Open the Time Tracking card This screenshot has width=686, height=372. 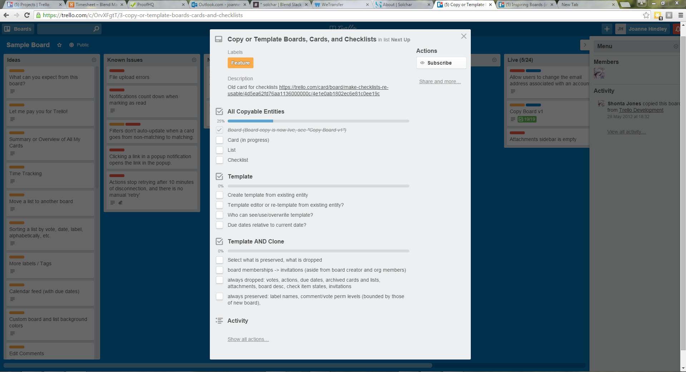50,175
